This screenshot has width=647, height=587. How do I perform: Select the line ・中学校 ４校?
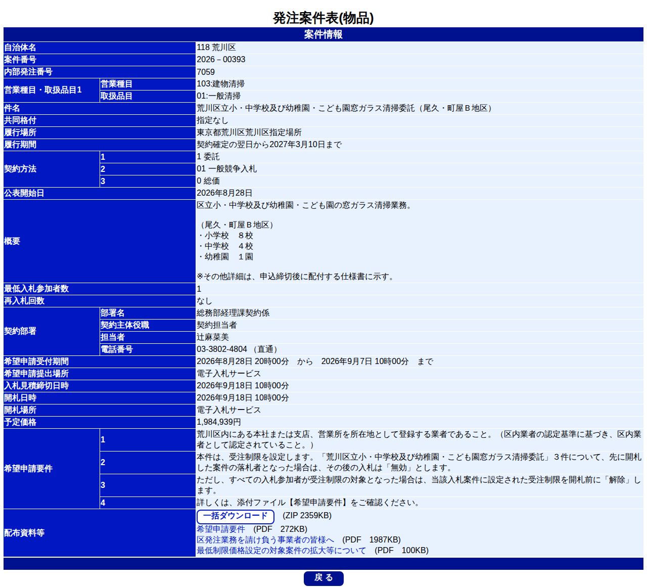(225, 246)
